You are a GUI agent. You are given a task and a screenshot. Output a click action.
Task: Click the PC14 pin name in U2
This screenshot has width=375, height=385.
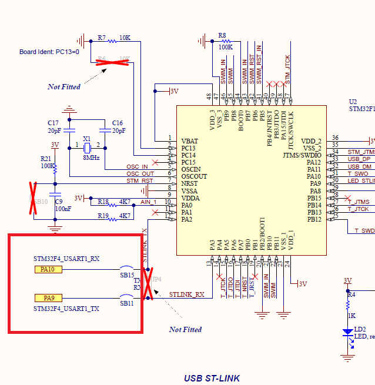coord(188,155)
